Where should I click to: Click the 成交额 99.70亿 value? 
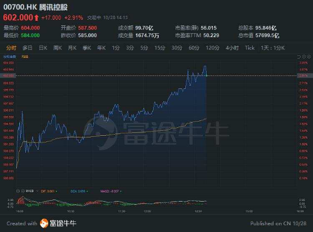[144, 28]
